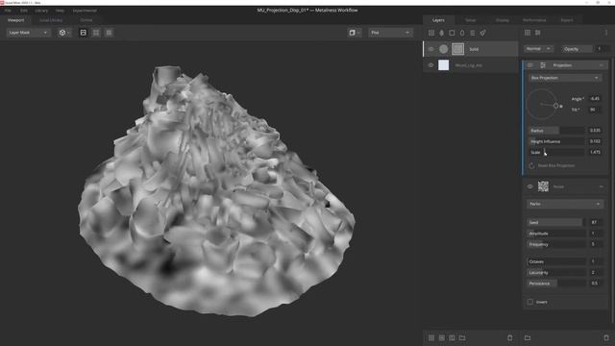Switch to the Setup tab
Screen dimensions: 615x346
click(x=470, y=20)
